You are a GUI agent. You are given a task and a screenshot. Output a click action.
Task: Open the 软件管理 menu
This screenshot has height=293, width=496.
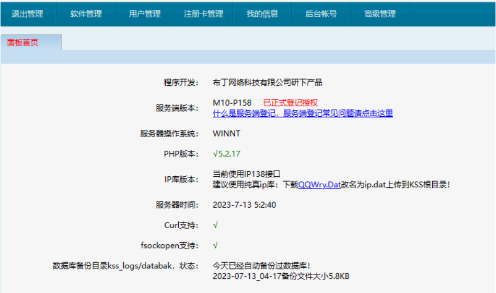tap(86, 14)
